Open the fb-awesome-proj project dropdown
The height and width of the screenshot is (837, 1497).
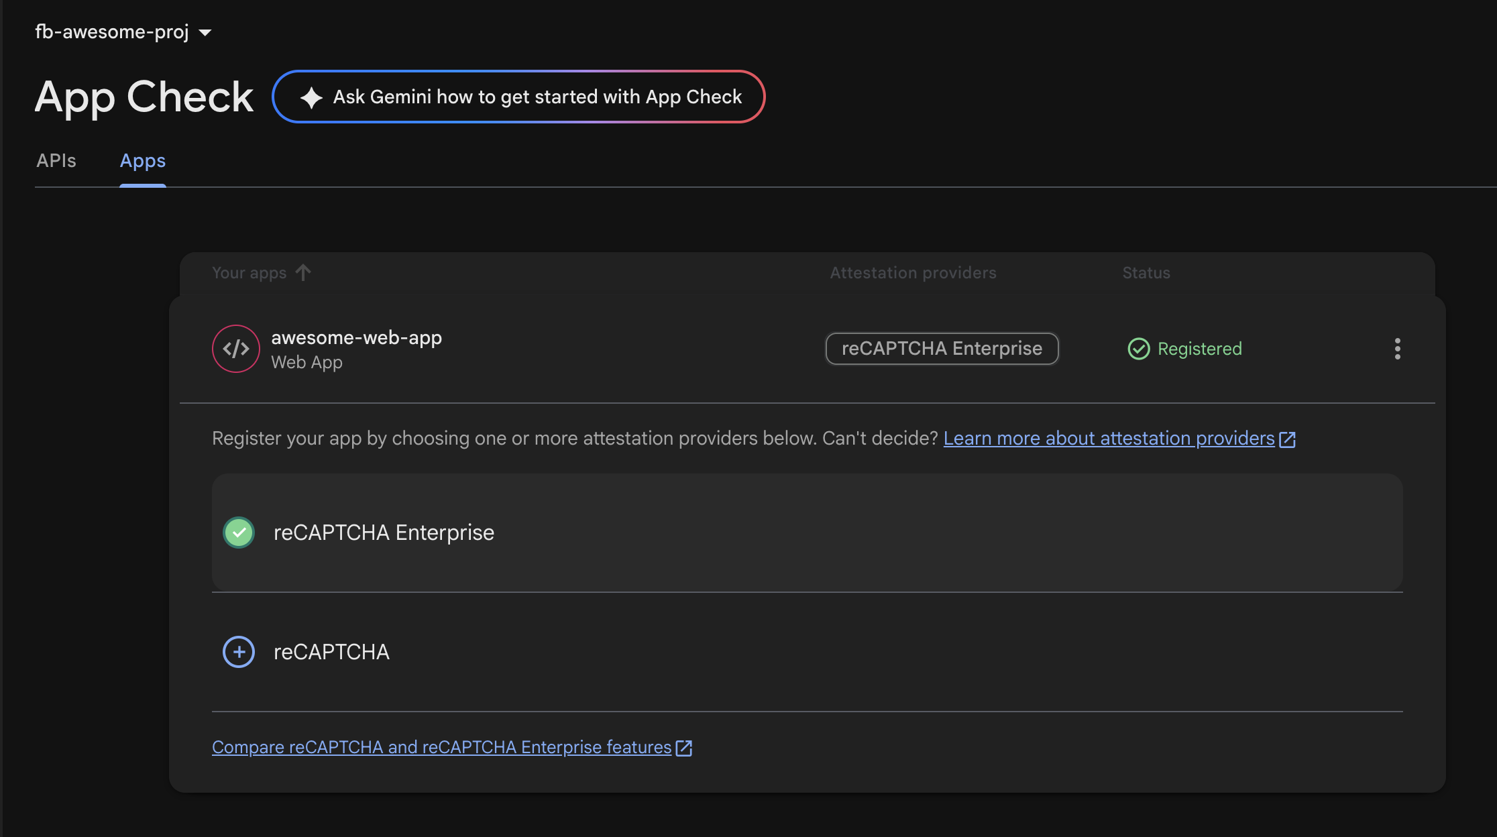(x=123, y=32)
